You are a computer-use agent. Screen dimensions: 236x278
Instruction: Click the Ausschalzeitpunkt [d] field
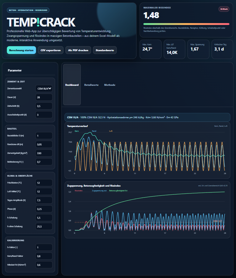(x=44, y=115)
